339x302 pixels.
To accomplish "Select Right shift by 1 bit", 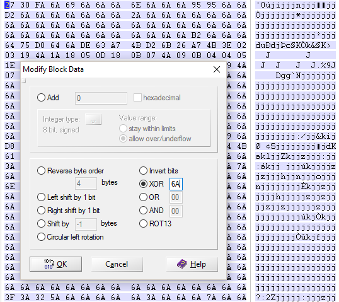I will pyautogui.click(x=41, y=211).
